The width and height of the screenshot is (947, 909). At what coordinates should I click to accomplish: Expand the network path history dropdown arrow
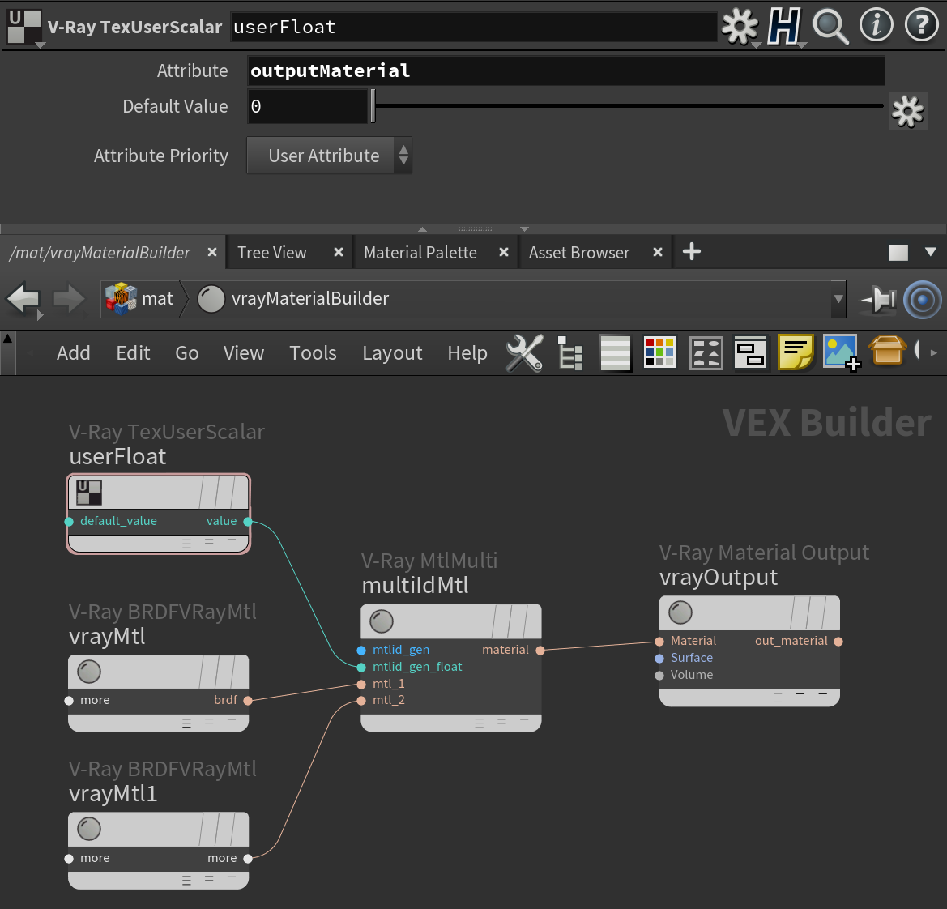(838, 299)
